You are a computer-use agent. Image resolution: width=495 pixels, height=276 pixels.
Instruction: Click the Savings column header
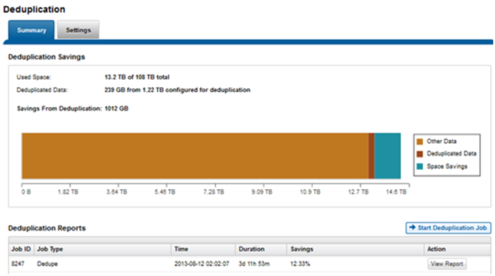pyautogui.click(x=356, y=249)
